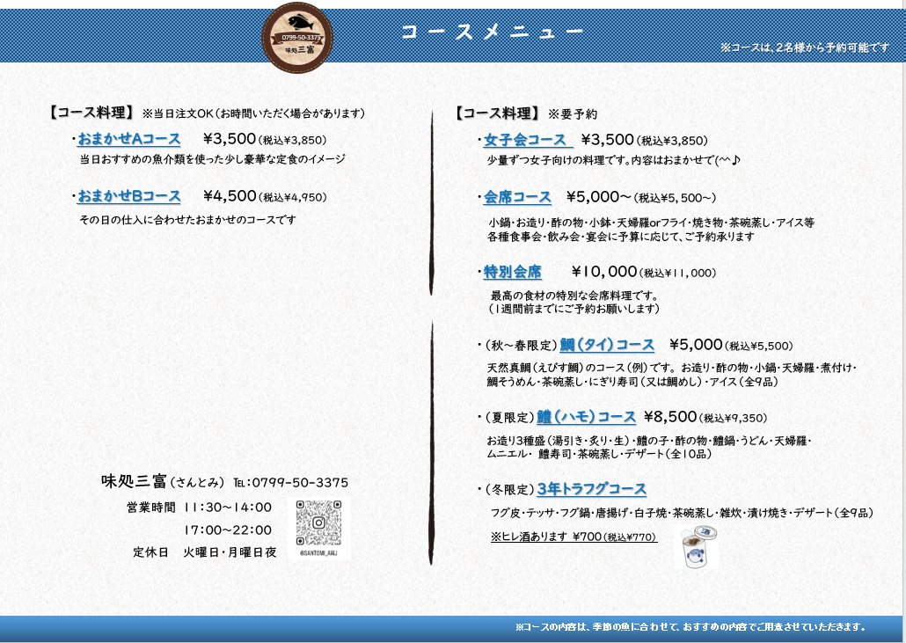Image resolution: width=906 pixels, height=643 pixels.
Task: Click the note (1週間前までにご予約お願いします)
Action: 574,309
